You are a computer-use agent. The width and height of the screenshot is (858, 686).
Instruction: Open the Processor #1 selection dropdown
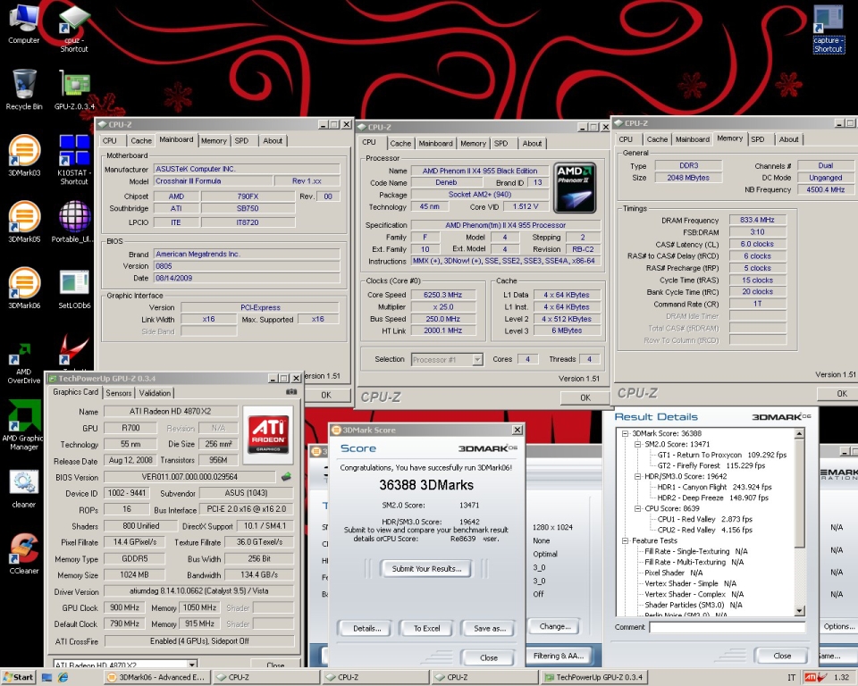477,359
